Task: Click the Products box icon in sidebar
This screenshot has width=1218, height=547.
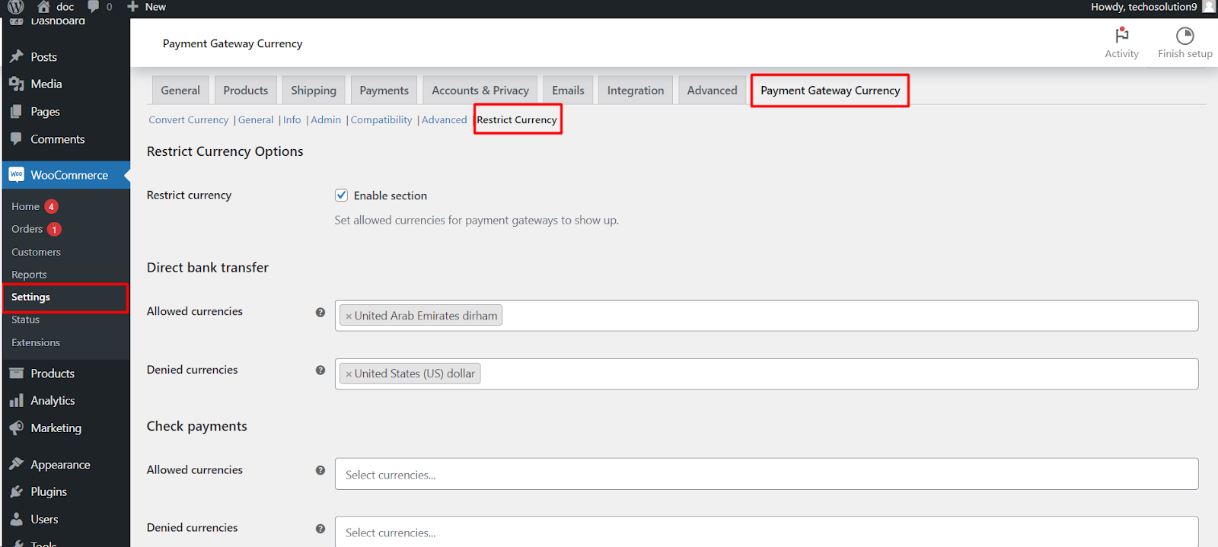Action: [x=17, y=374]
